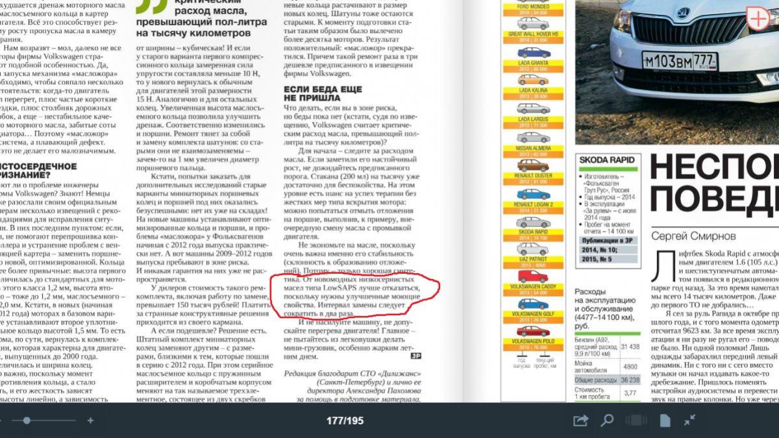
Task: Click the "Общие расходы" row label
Action: tap(597, 380)
